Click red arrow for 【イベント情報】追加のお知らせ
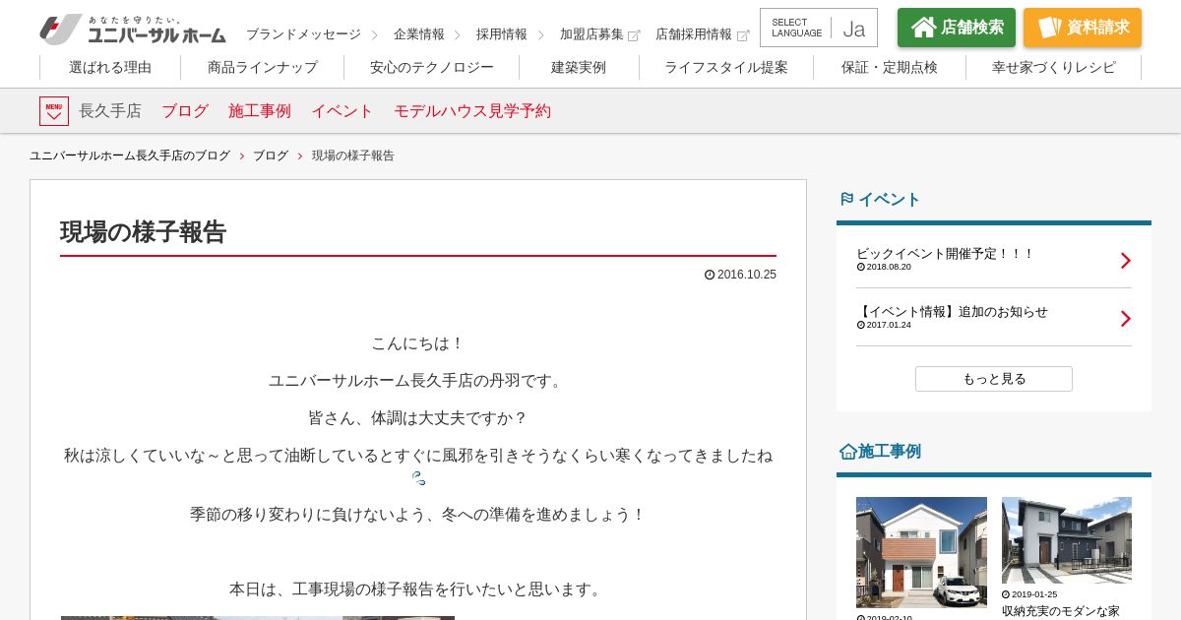1181x620 pixels. pyautogui.click(x=1126, y=319)
